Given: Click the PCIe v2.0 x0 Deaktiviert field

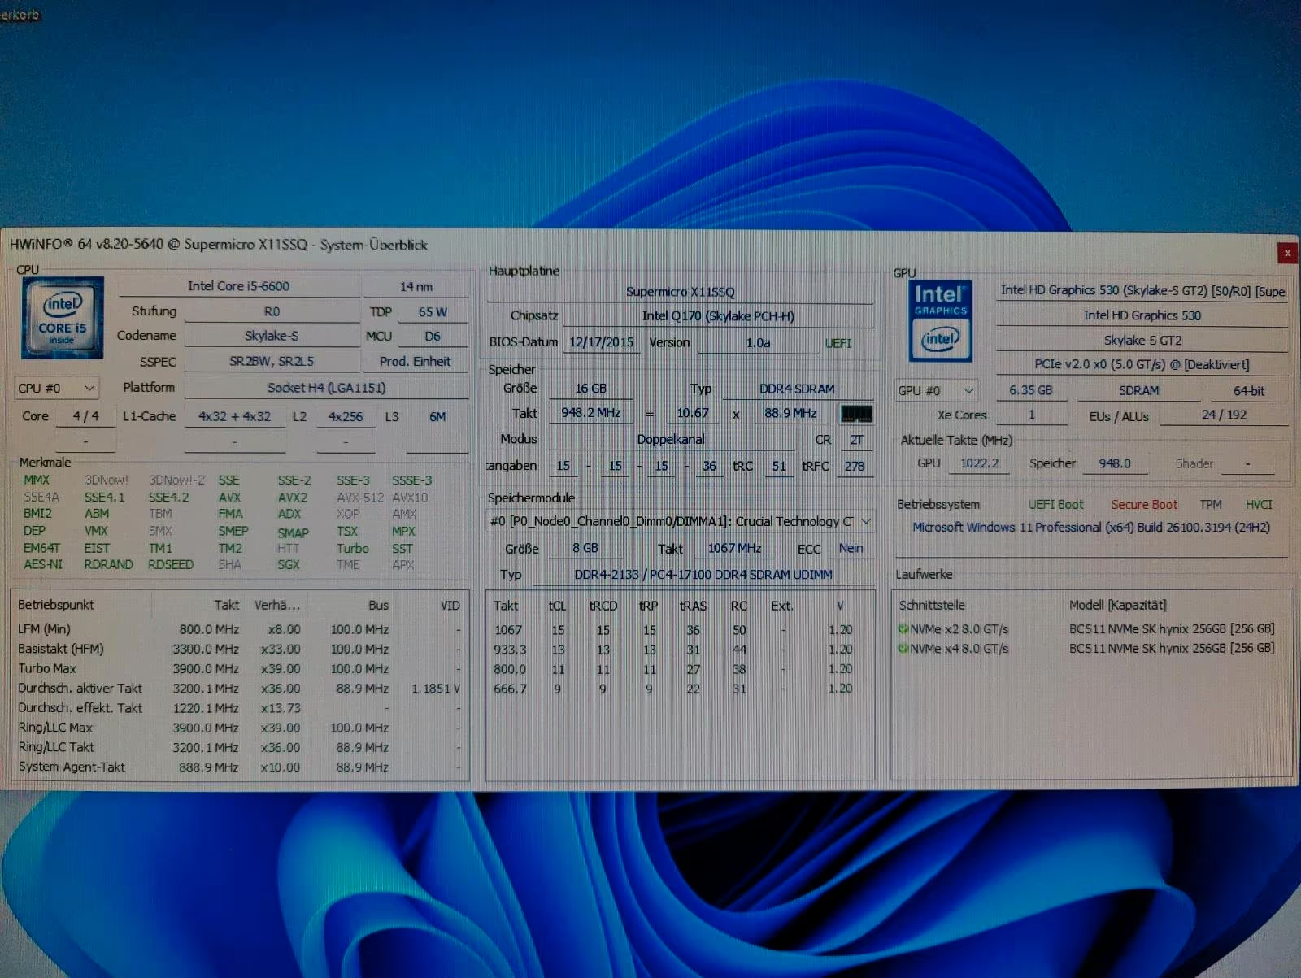Looking at the screenshot, I should (1142, 364).
